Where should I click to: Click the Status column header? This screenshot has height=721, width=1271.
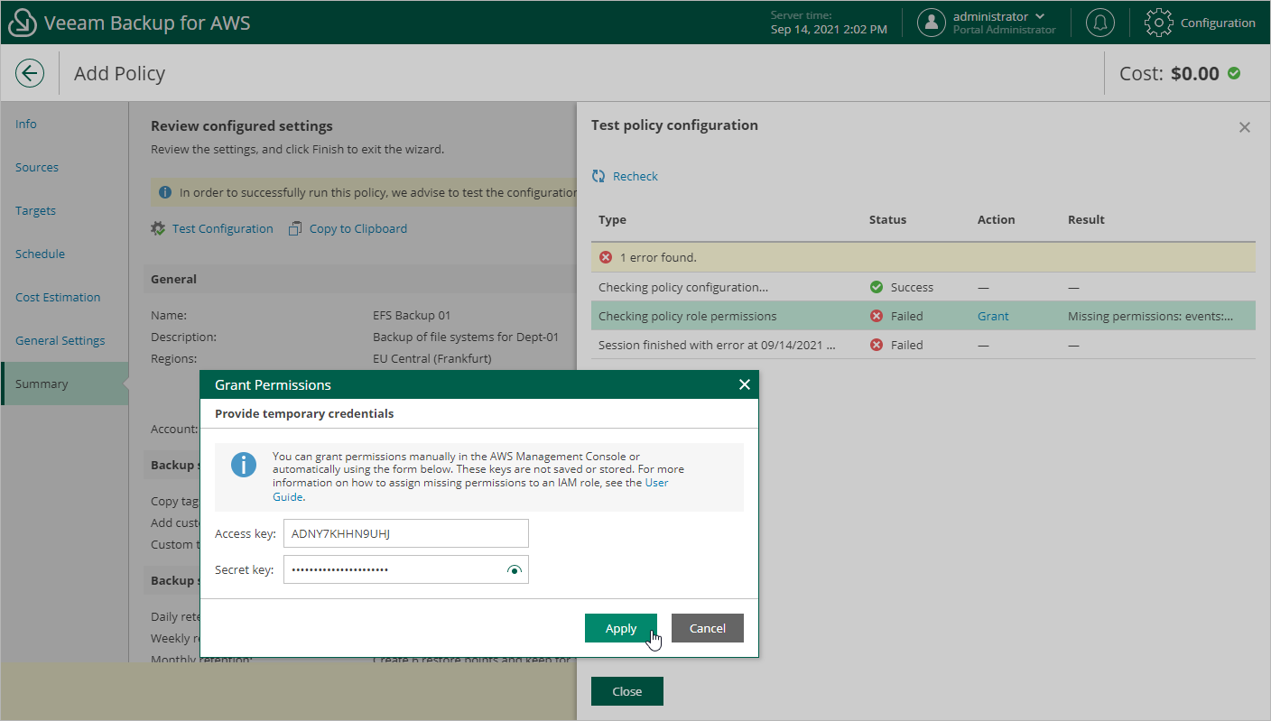click(x=887, y=219)
